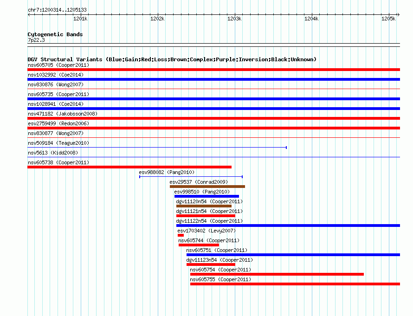
Task: Click nsv509184 (Teague2010) label
Action: point(58,143)
